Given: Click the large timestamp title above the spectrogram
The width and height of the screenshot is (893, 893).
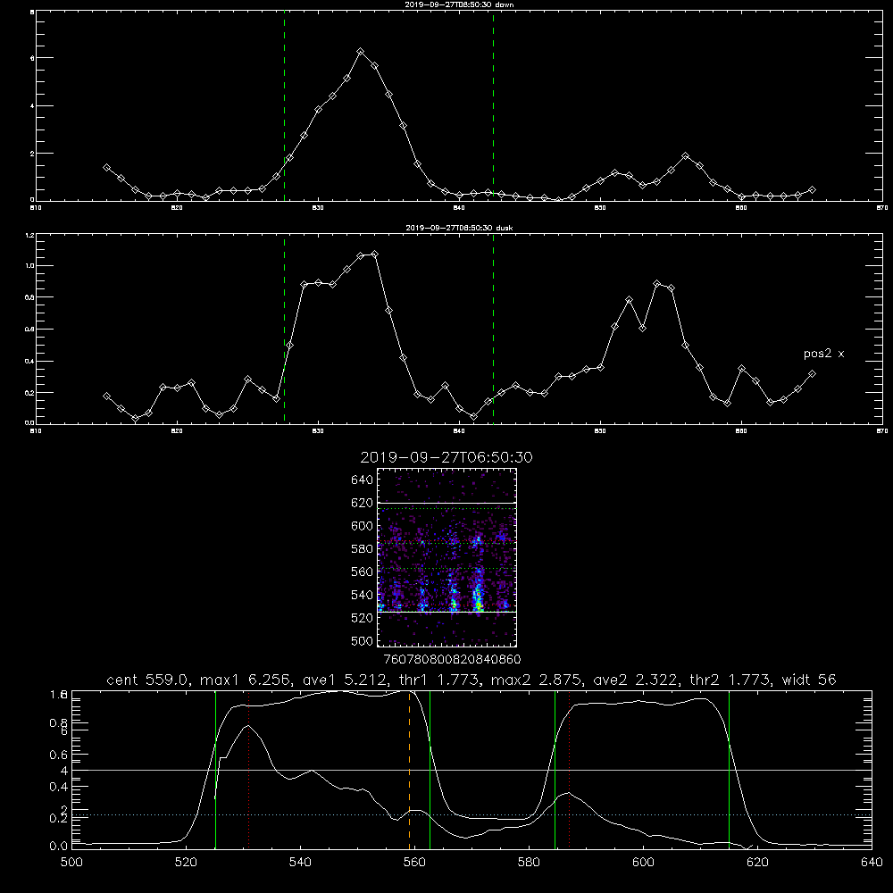Looking at the screenshot, I should click(446, 457).
